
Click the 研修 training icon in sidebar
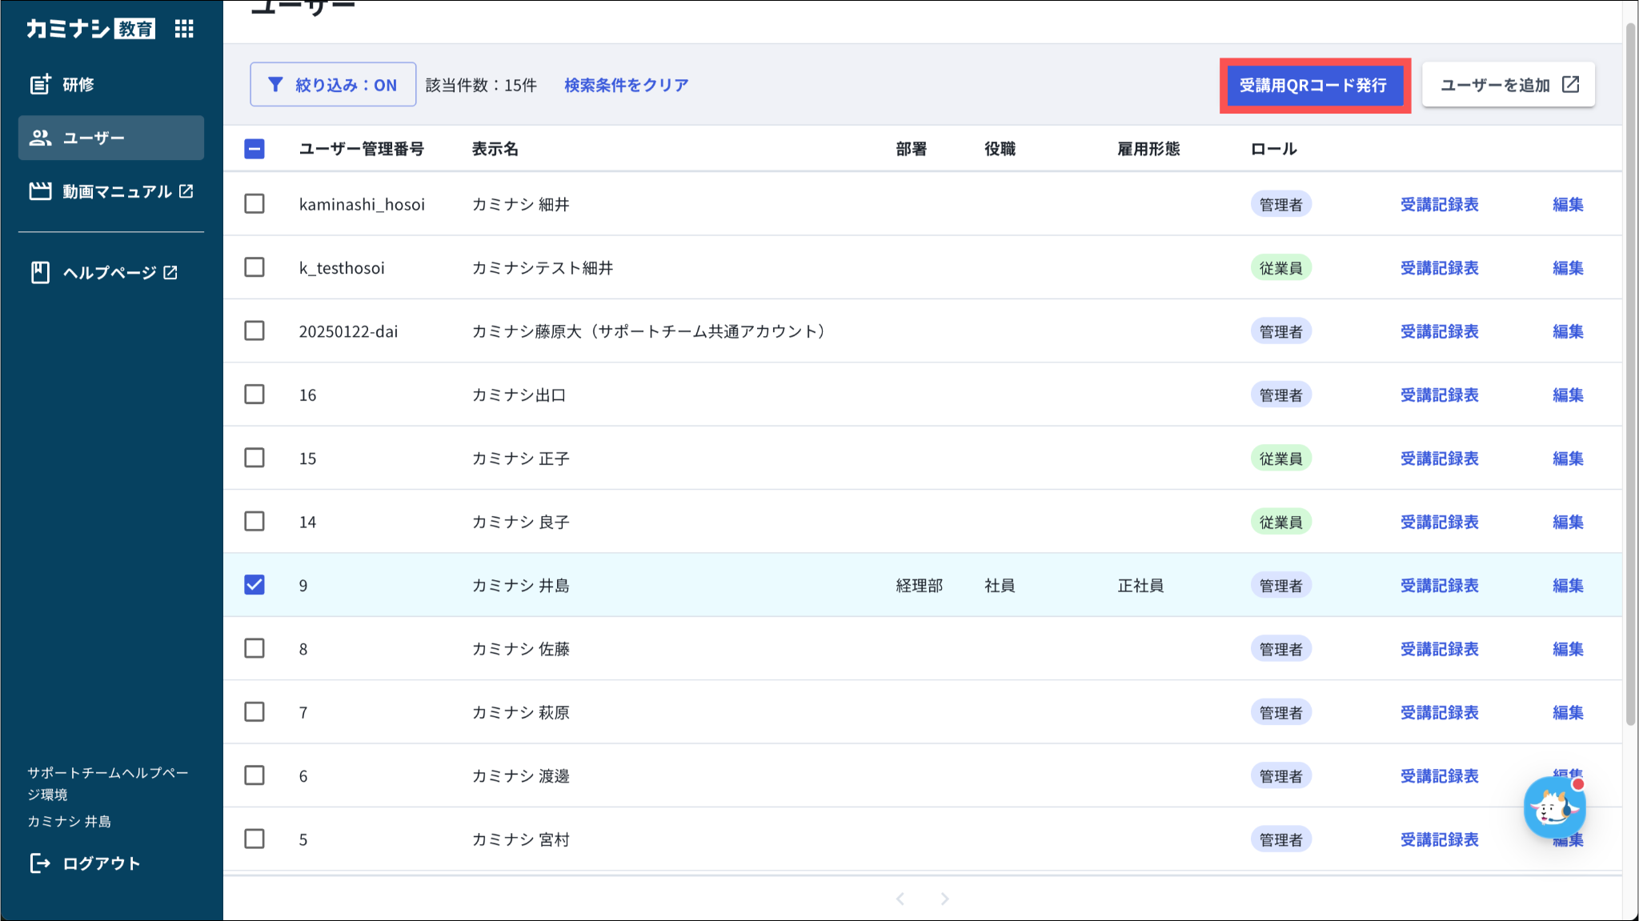[40, 84]
